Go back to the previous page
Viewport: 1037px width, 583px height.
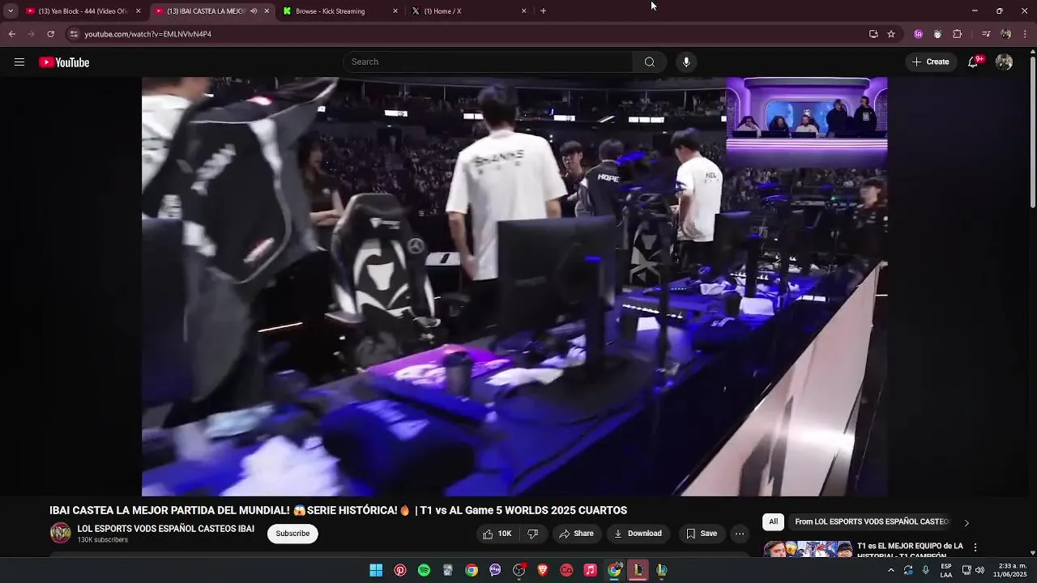pyautogui.click(x=11, y=34)
